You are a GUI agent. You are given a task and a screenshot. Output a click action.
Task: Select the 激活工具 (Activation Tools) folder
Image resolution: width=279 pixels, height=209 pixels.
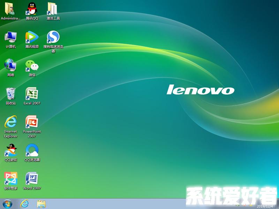pos(53,9)
